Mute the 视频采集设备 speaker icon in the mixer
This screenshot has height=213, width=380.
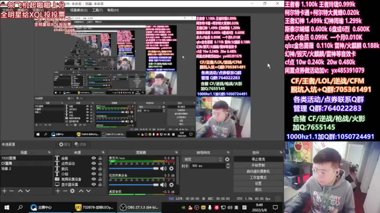pyautogui.click(x=163, y=185)
